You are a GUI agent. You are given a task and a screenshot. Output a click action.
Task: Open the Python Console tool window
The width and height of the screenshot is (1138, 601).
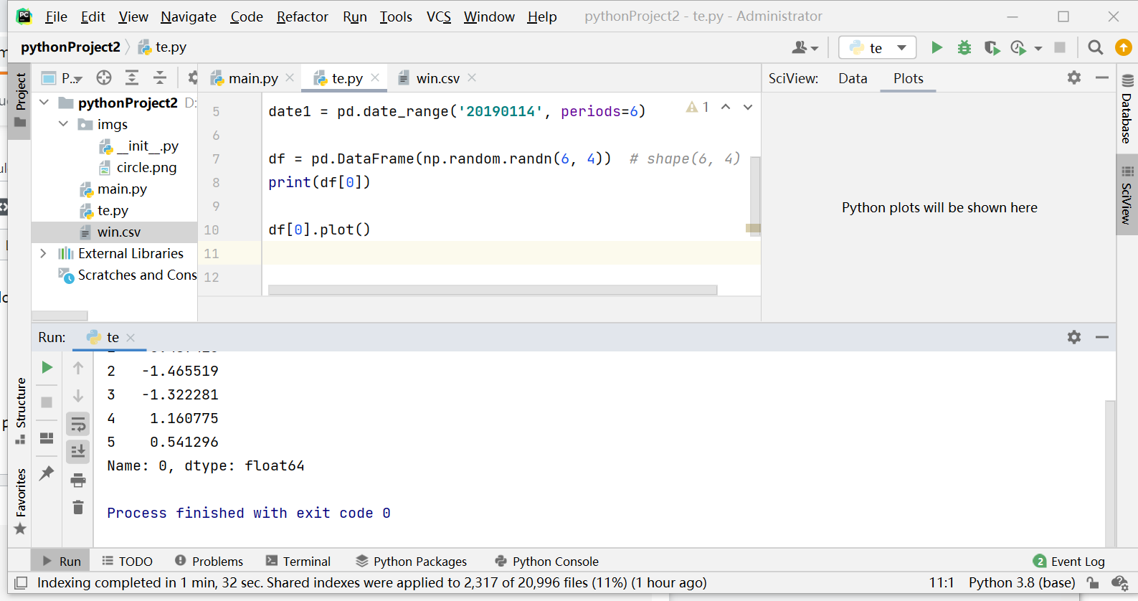[547, 561]
